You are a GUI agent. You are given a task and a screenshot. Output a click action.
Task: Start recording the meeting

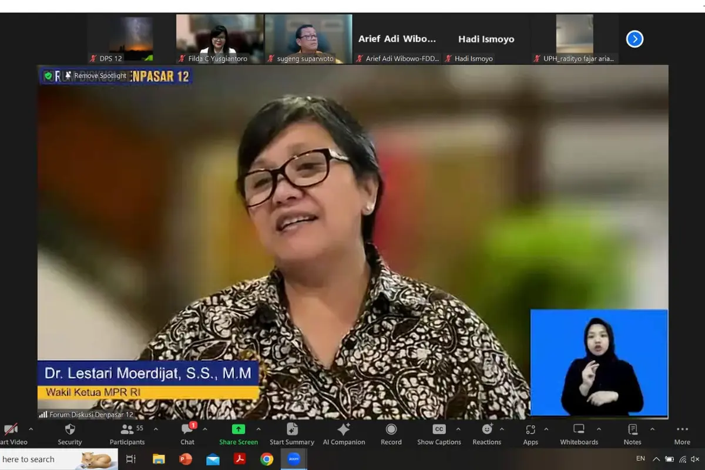pyautogui.click(x=391, y=435)
